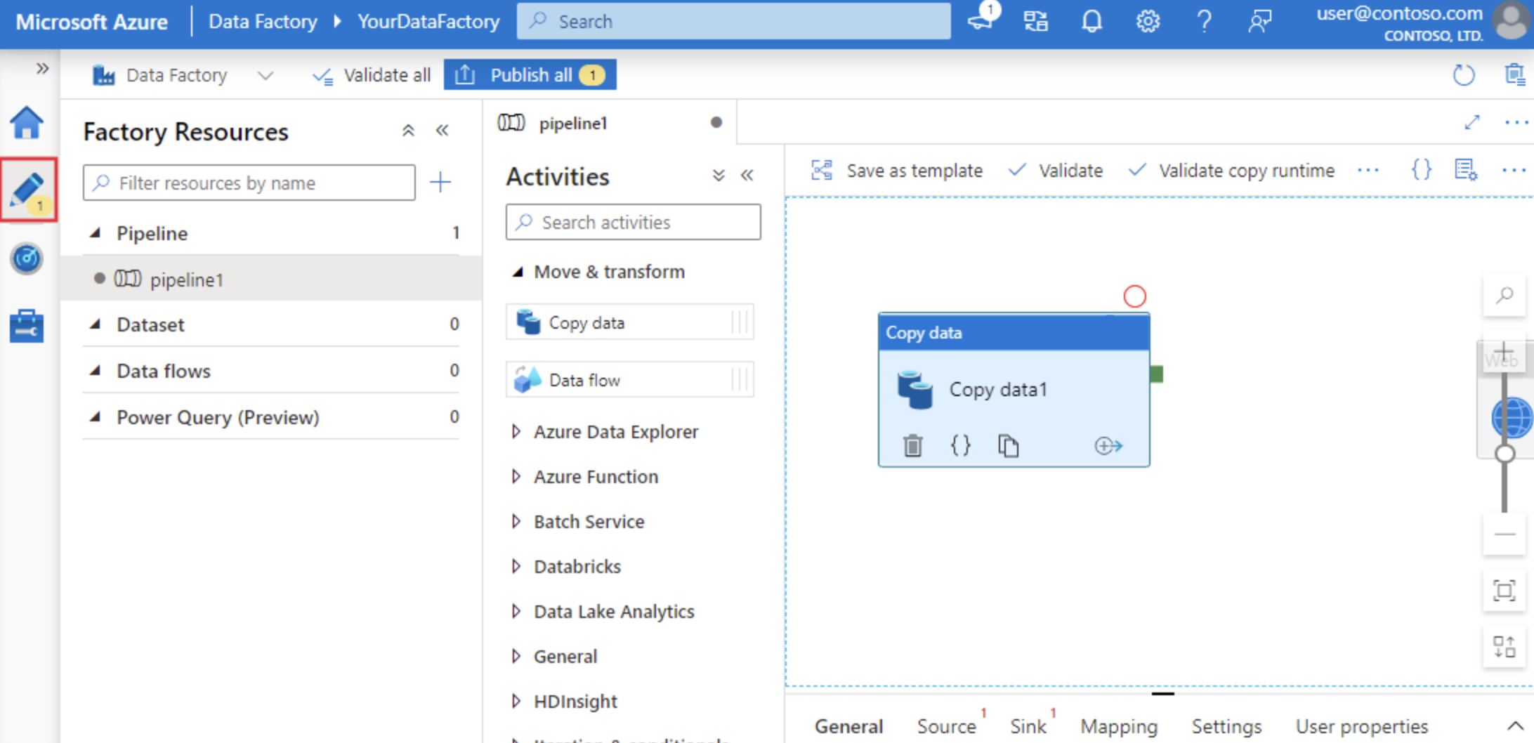Collapse the Move & transform section

(x=518, y=272)
